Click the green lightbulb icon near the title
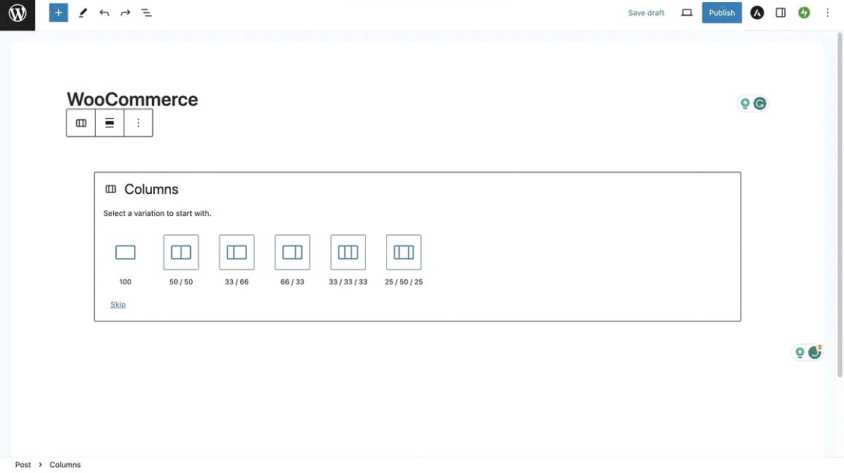 745,104
